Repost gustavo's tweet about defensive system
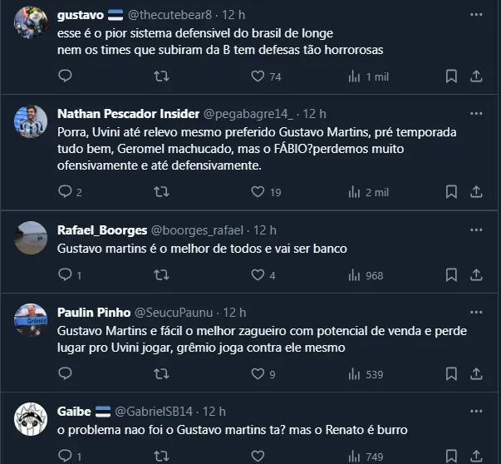501x464 pixels. (x=162, y=77)
